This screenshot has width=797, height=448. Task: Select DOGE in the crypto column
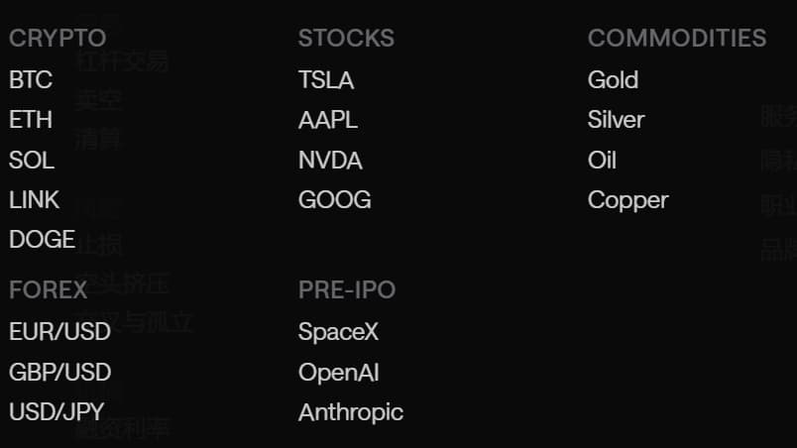pyautogui.click(x=43, y=239)
